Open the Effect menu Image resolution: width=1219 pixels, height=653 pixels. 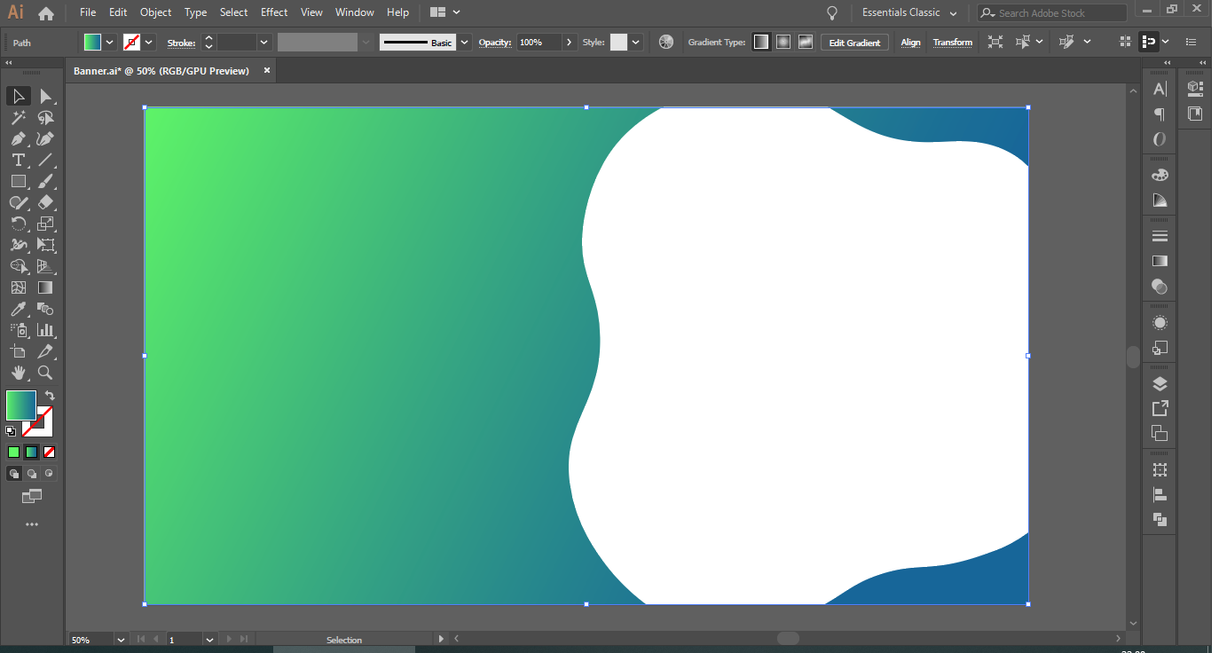[274, 12]
